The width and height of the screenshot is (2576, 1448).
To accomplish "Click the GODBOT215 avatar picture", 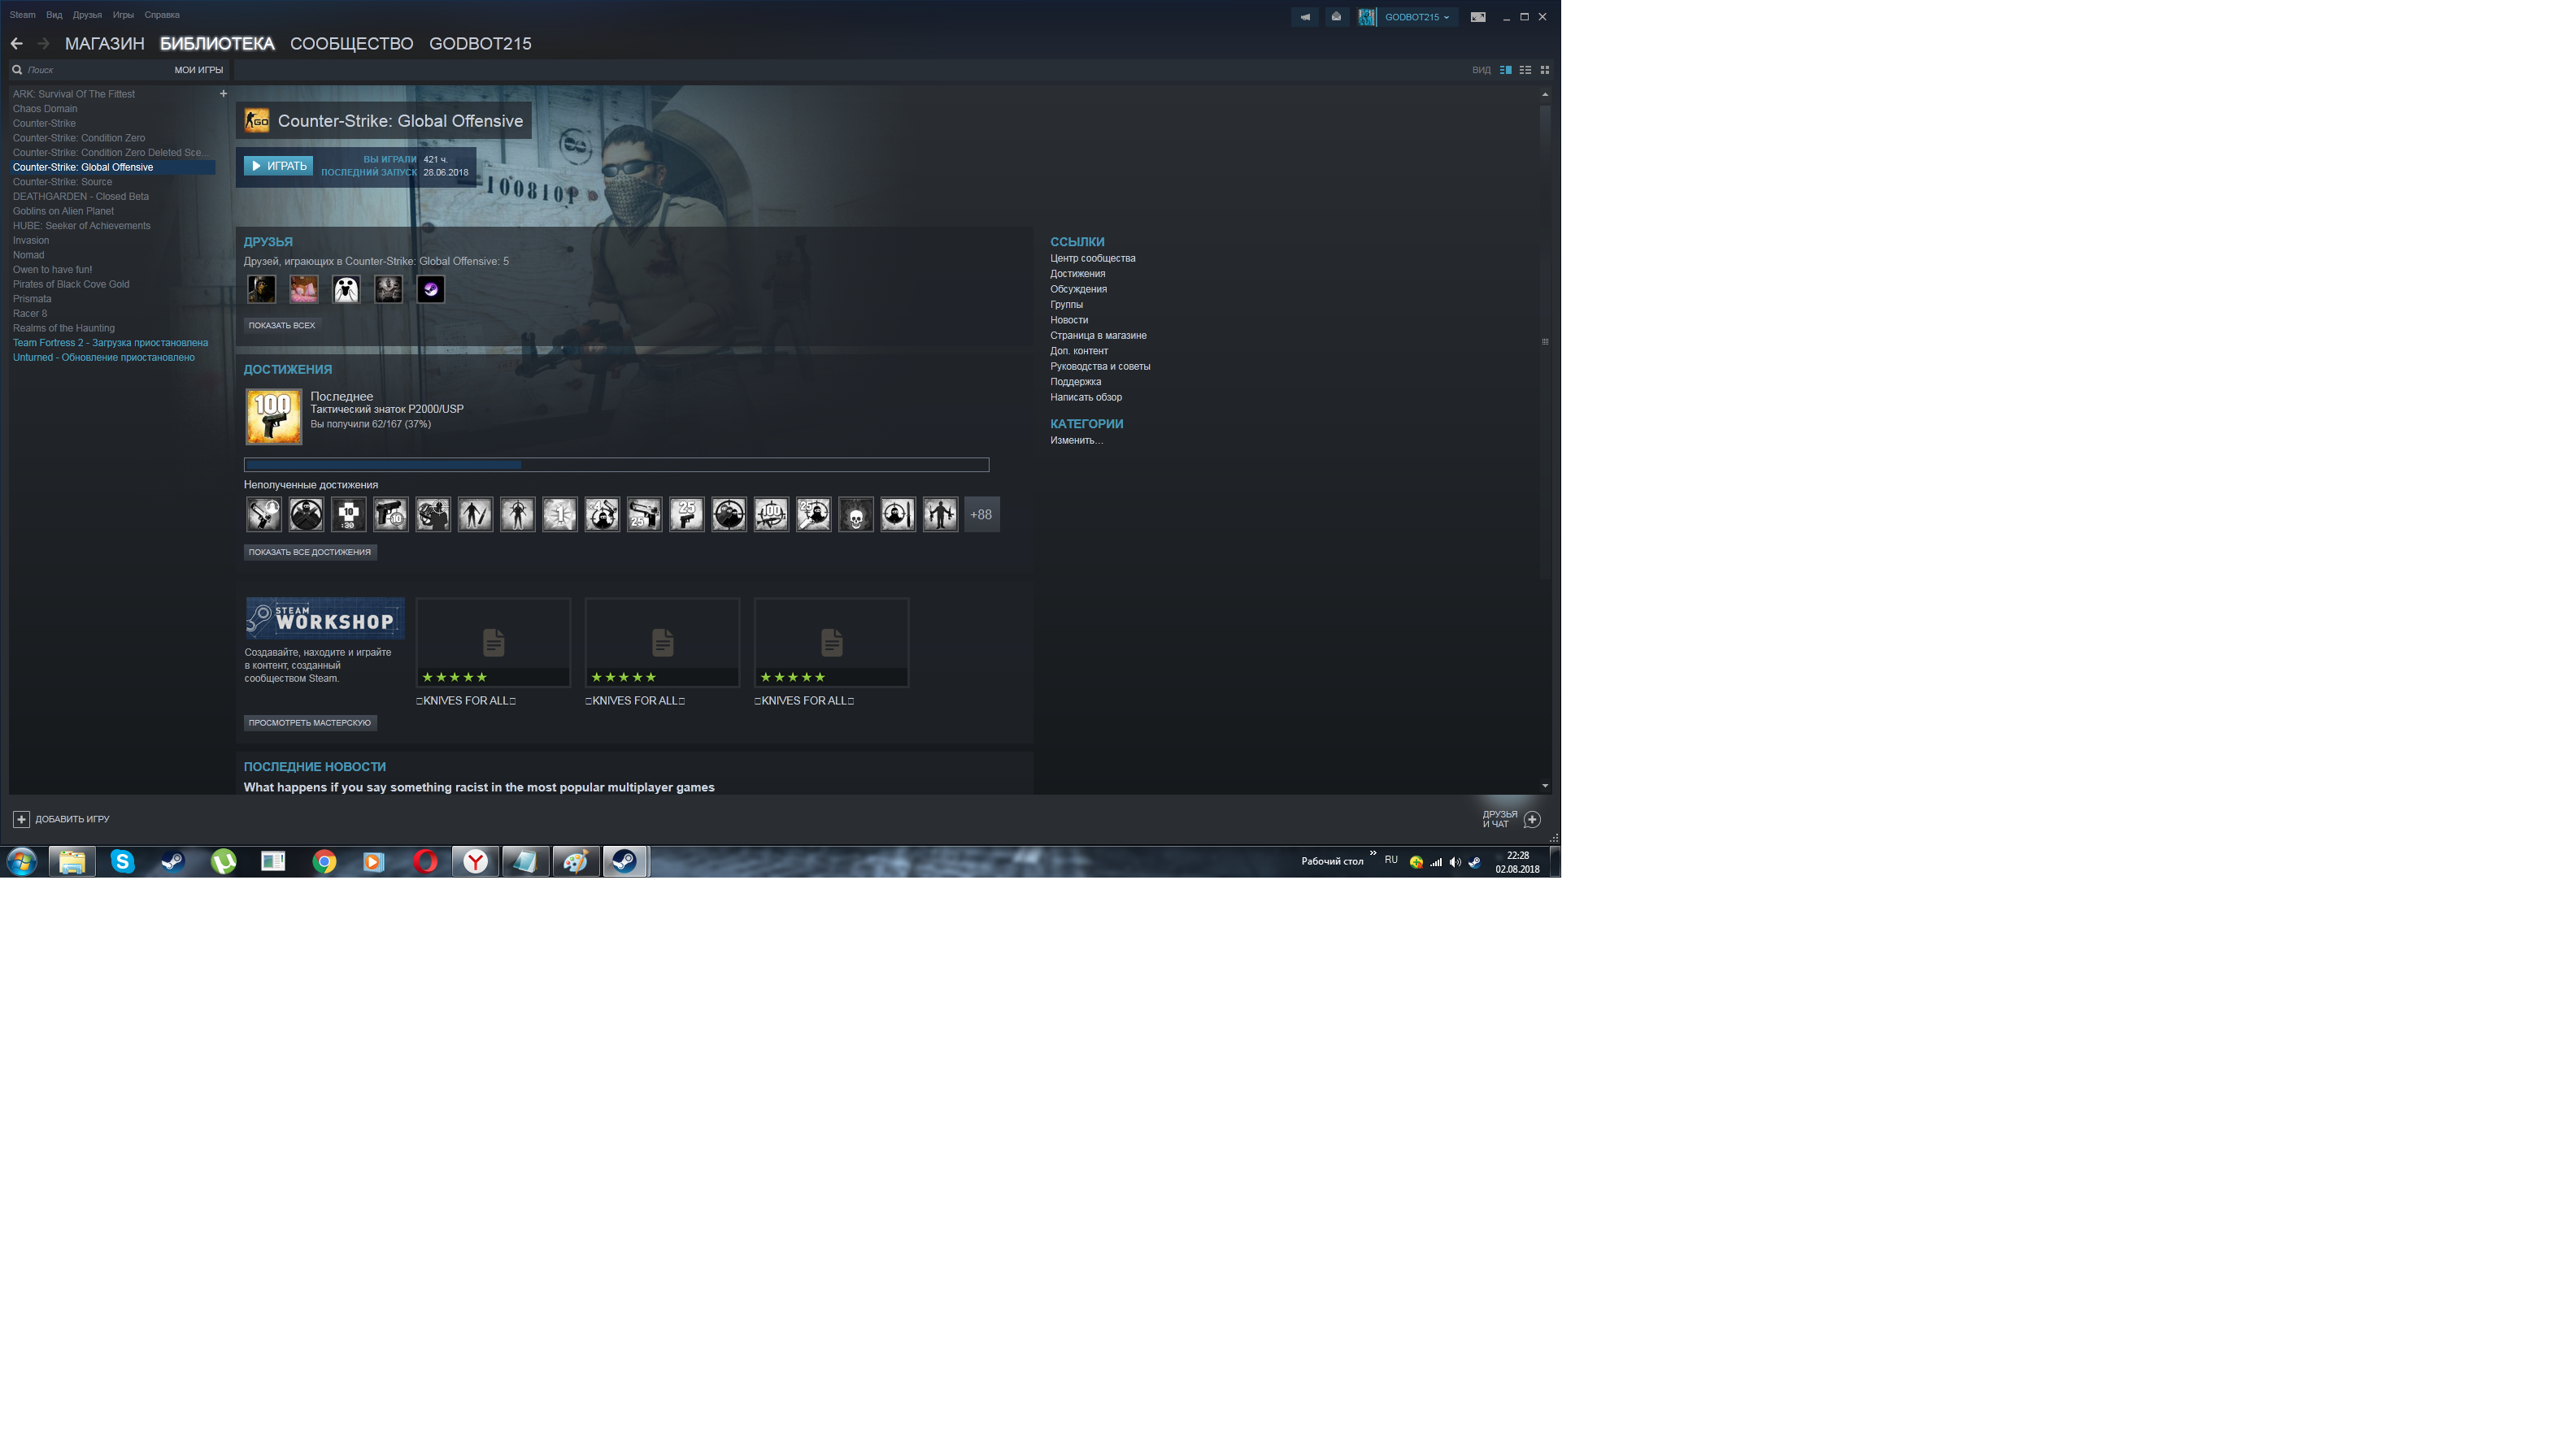I will pyautogui.click(x=1367, y=17).
